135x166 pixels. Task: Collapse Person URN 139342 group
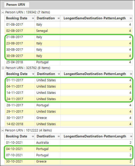(x=3, y=12)
